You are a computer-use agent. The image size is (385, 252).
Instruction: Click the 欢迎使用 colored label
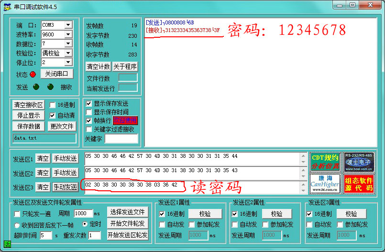125,120
